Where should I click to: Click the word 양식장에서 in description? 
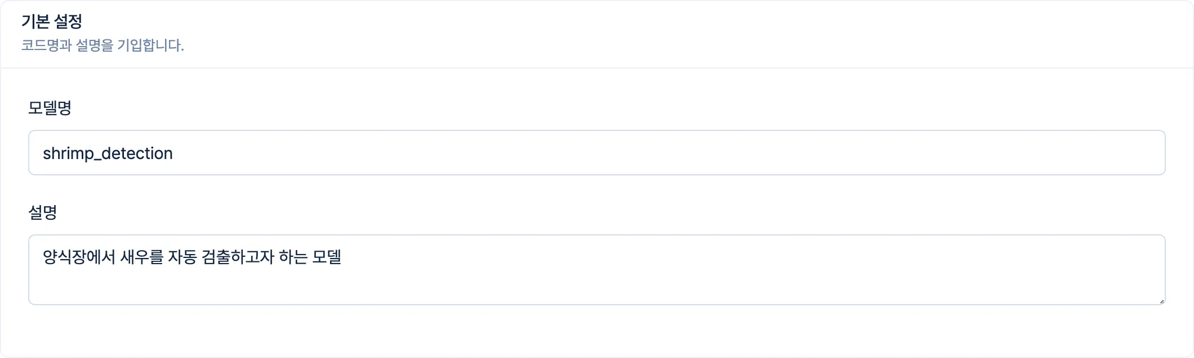[78, 257]
